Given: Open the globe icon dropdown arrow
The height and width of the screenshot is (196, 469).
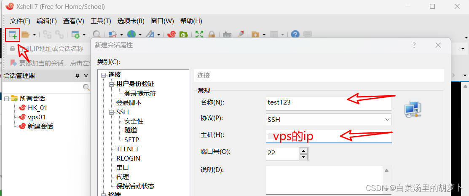Looking at the screenshot, I should [x=140, y=35].
